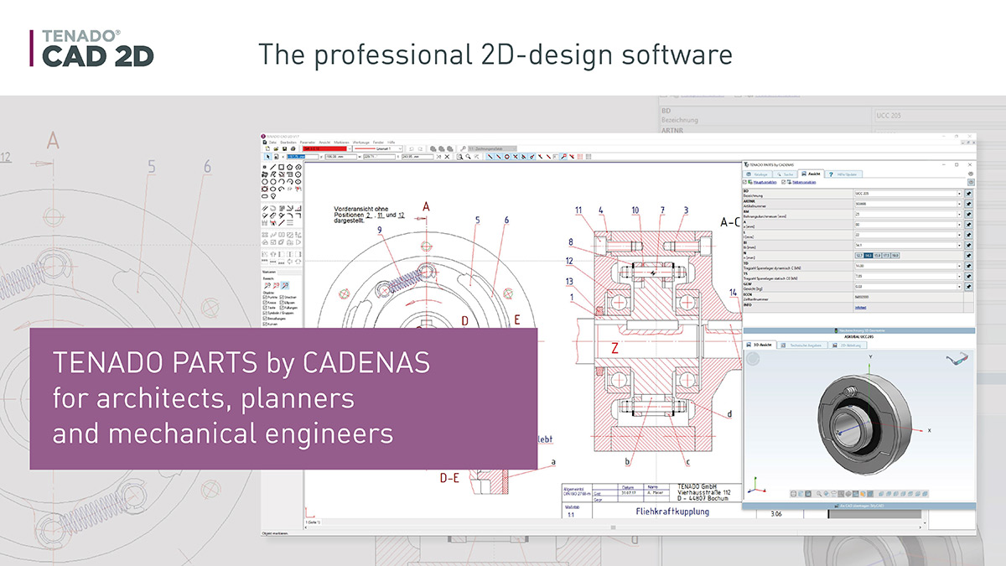Toggle the Bemaßungen checkbox
Image resolution: width=1006 pixels, height=566 pixels.
(x=264, y=318)
